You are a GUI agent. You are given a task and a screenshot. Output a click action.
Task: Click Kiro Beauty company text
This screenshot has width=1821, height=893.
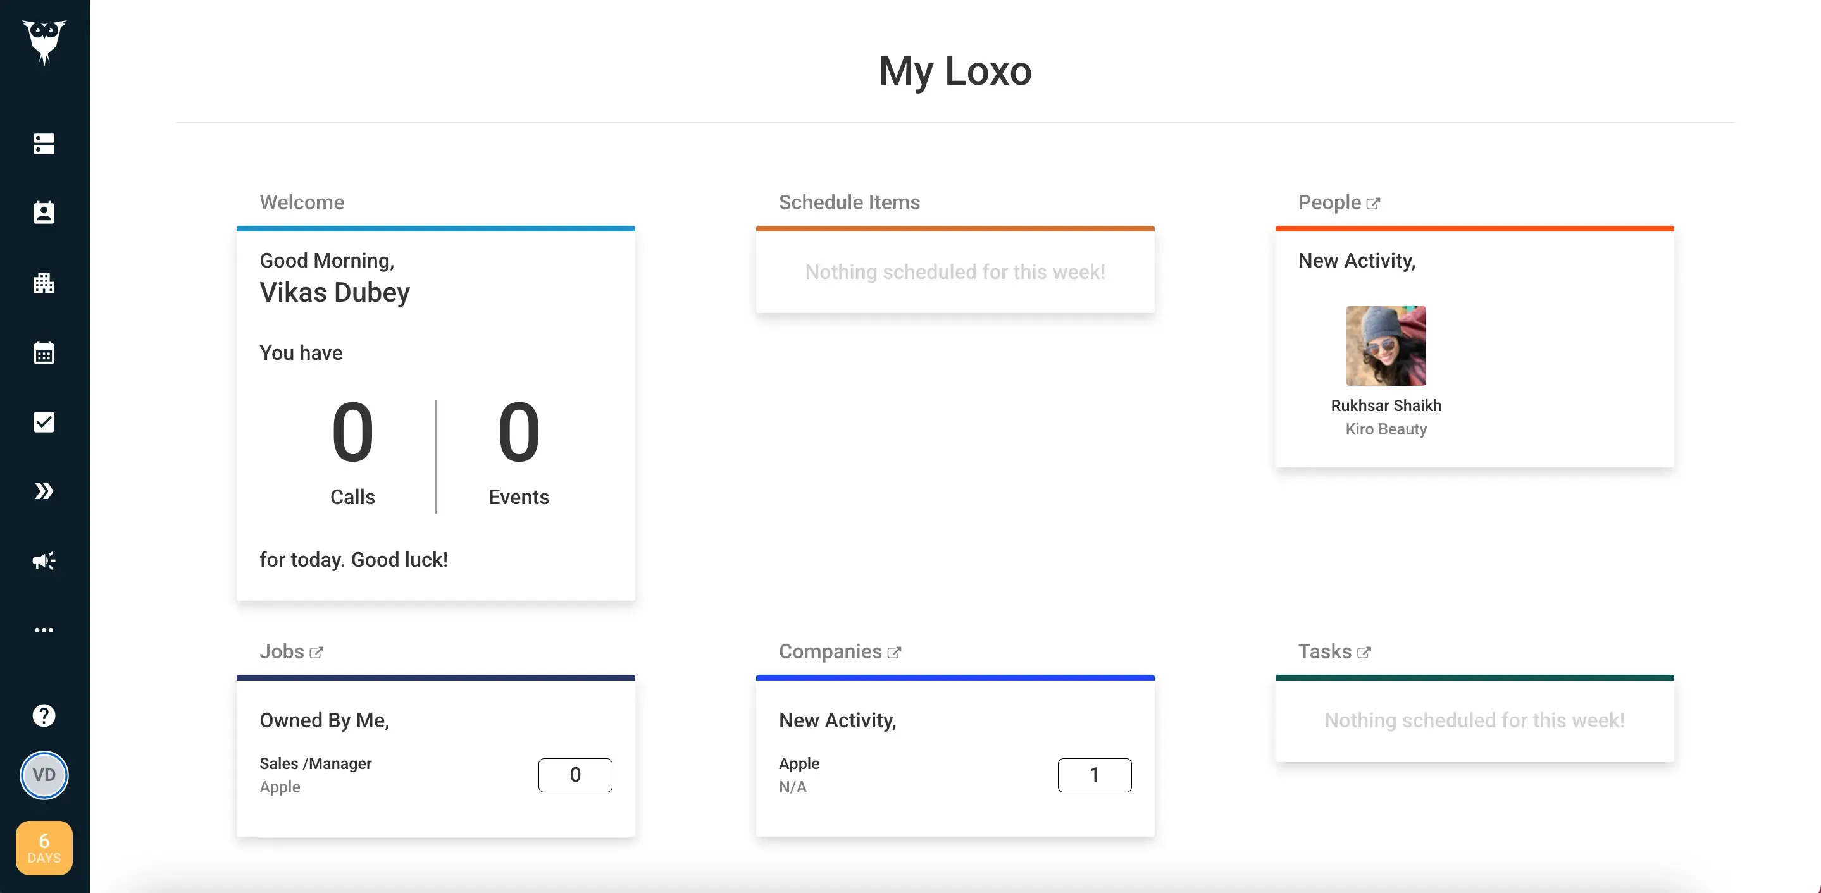click(1386, 429)
